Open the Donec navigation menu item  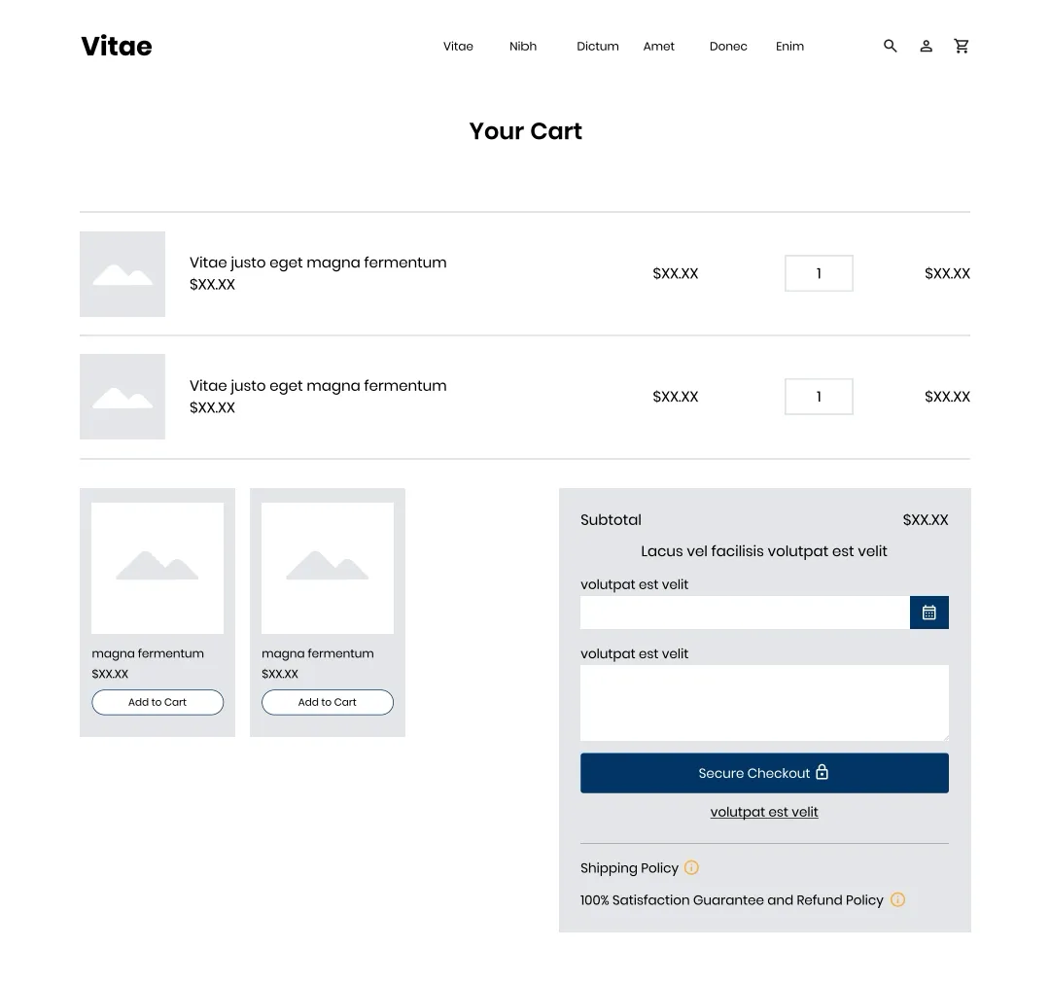click(728, 47)
